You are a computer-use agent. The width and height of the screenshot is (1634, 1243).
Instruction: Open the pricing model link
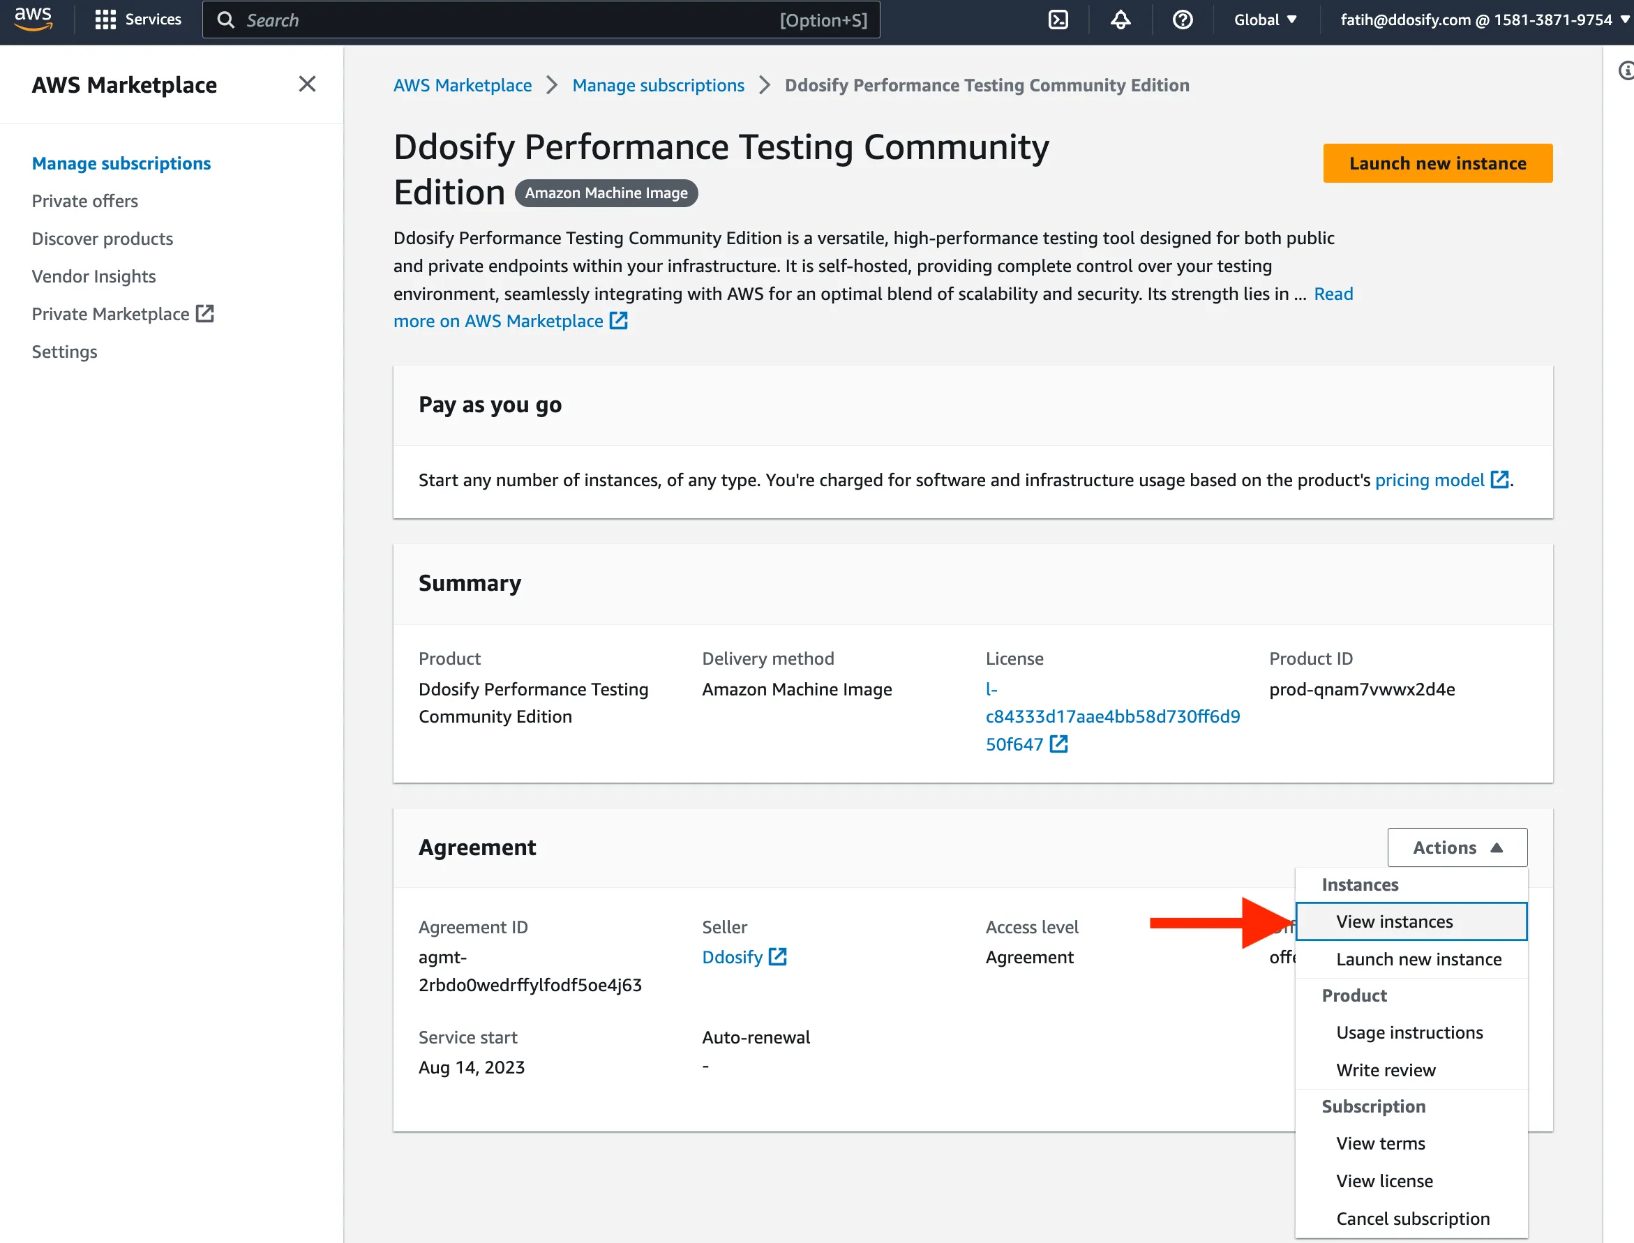coord(1430,480)
